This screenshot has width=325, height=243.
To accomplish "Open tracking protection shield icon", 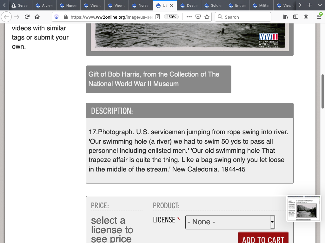I will (x=56, y=17).
